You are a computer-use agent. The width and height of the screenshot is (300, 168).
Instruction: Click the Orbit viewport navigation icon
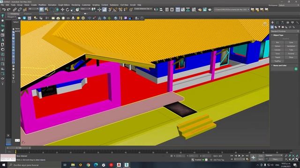tap(293, 159)
